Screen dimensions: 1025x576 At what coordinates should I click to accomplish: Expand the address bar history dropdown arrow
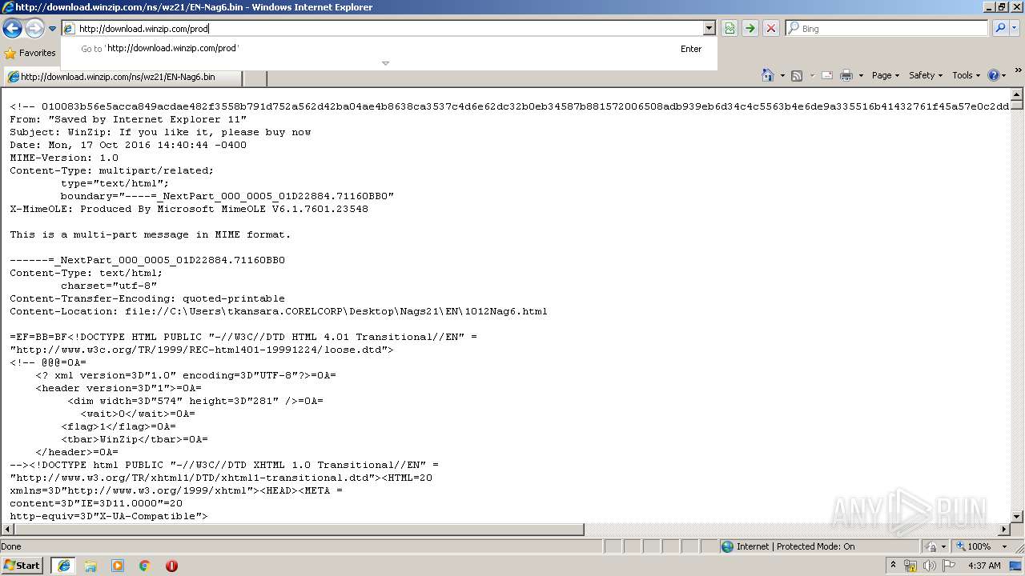pos(709,29)
